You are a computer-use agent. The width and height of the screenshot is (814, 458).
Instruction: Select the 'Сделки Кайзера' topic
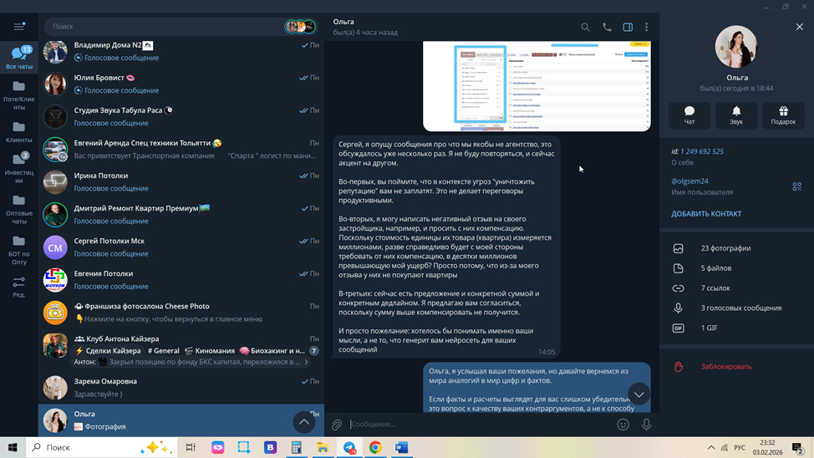pyautogui.click(x=109, y=351)
